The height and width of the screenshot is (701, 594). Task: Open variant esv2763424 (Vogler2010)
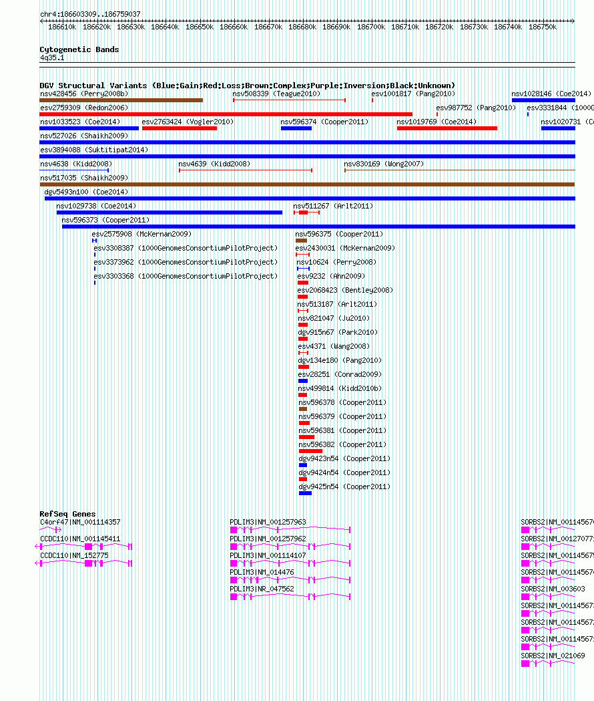(x=188, y=122)
